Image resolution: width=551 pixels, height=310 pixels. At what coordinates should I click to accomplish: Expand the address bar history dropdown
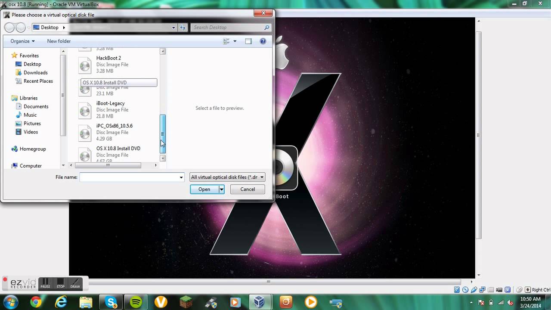(x=173, y=28)
